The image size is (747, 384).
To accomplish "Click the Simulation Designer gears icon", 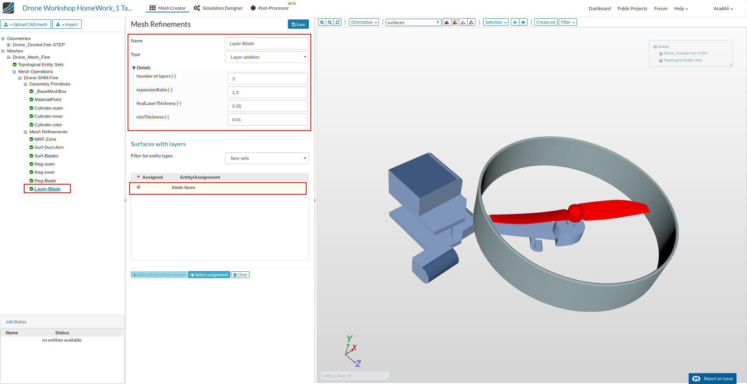I will pyautogui.click(x=197, y=8).
